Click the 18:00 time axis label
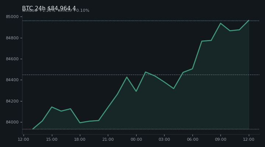 (x=80, y=139)
